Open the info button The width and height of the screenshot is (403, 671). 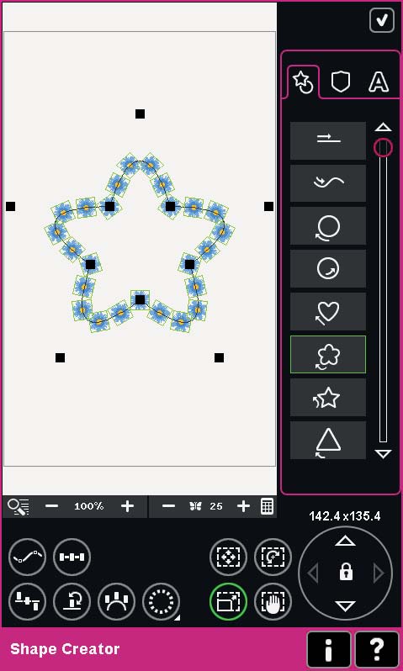pyautogui.click(x=328, y=650)
